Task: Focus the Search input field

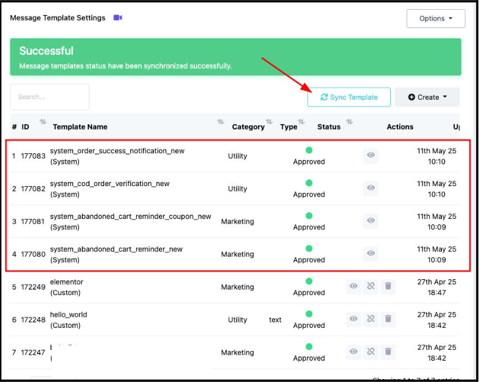Action: coord(50,97)
